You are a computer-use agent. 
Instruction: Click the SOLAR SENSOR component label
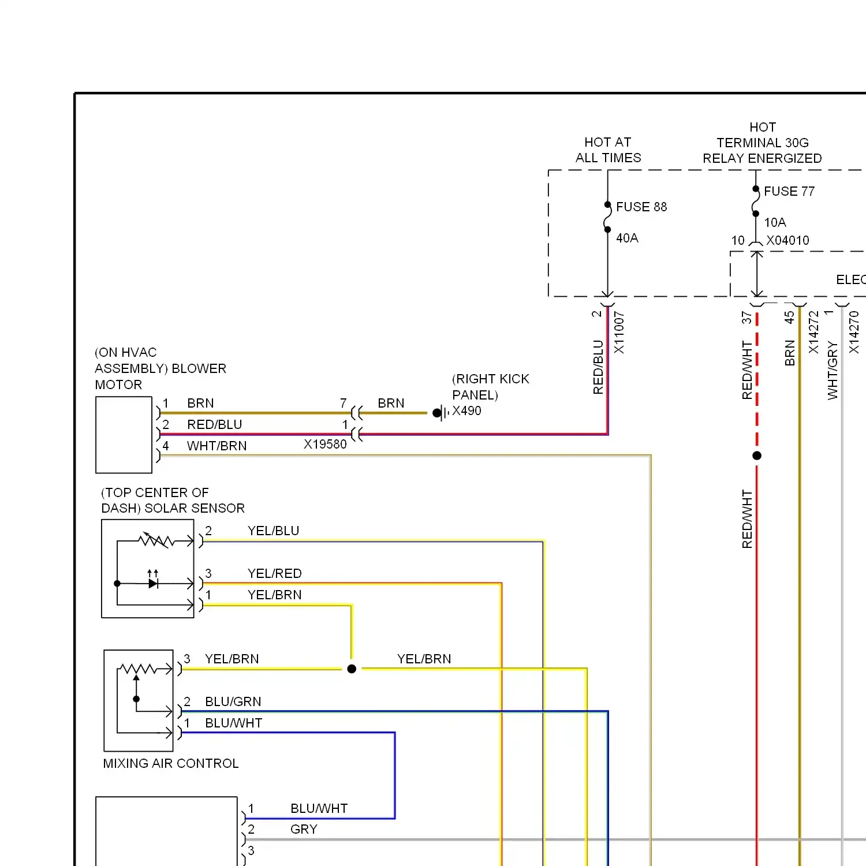tap(195, 508)
